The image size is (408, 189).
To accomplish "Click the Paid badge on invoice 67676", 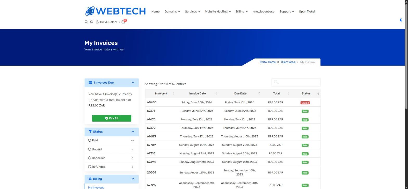I will tap(305, 120).
